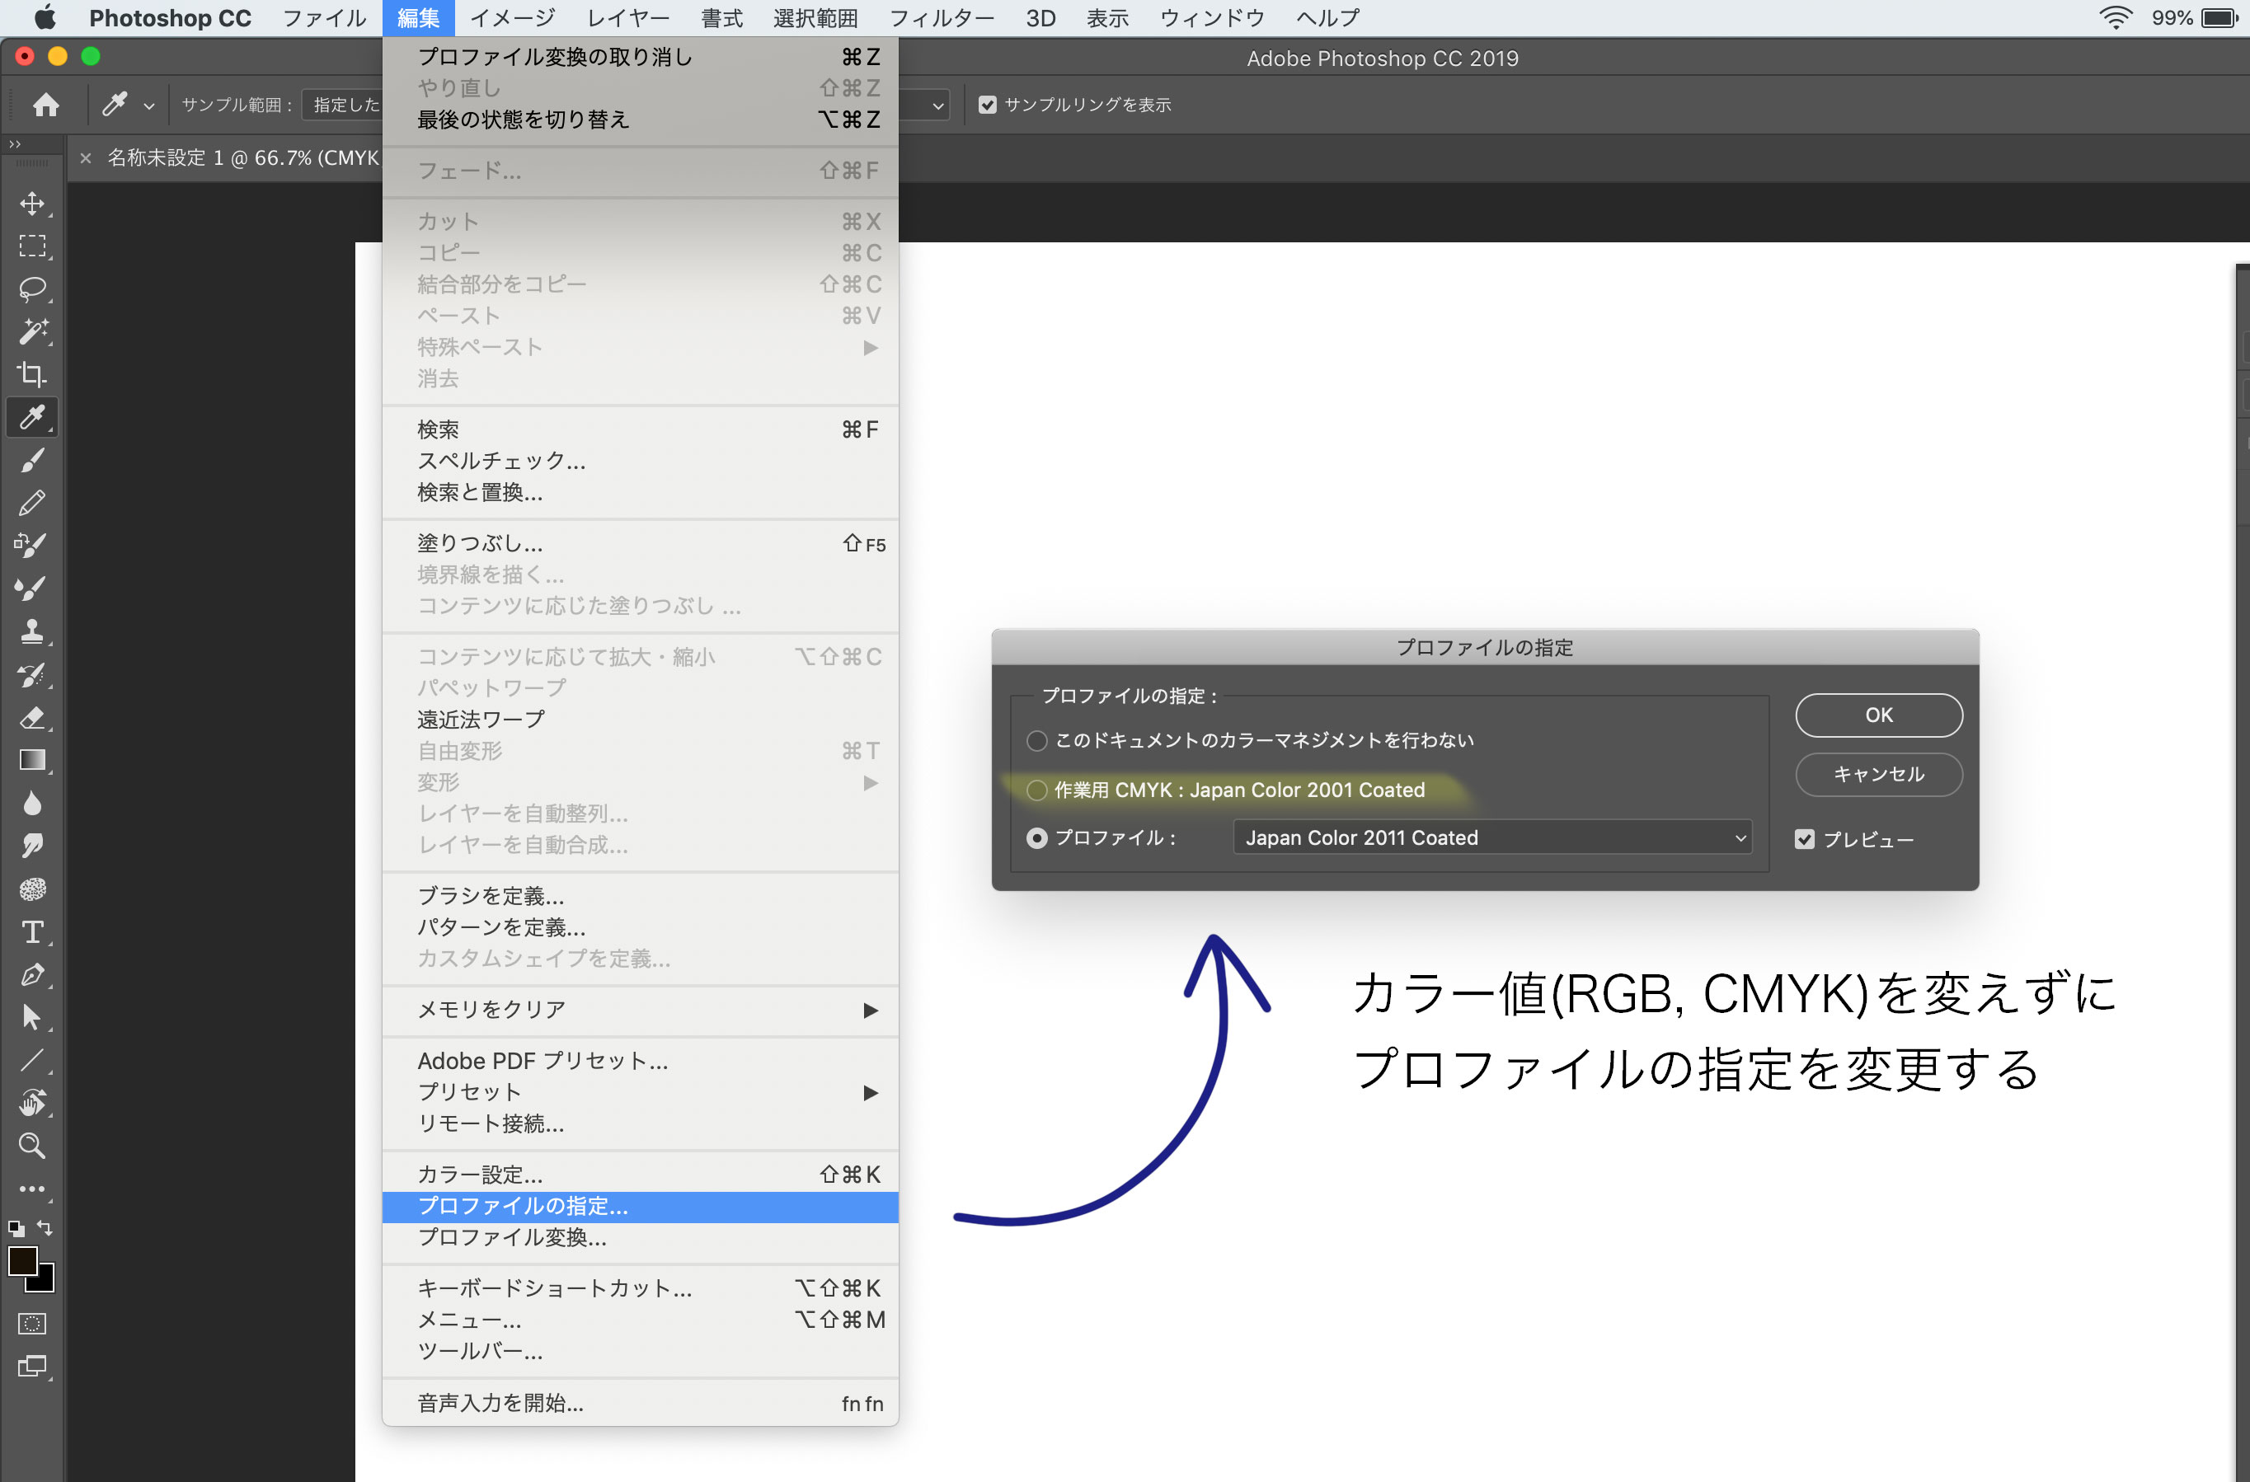Select the Color Replacement tool
The height and width of the screenshot is (1482, 2250).
(x=32, y=546)
